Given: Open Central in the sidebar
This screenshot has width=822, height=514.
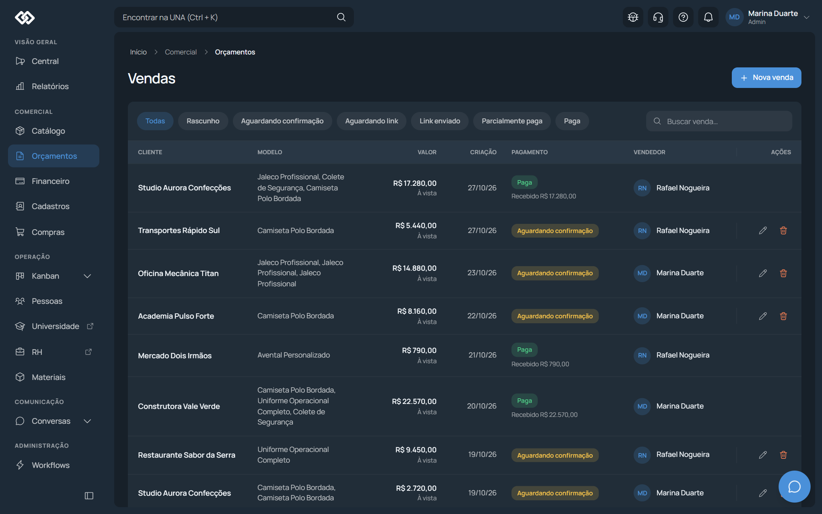Looking at the screenshot, I should pyautogui.click(x=54, y=61).
